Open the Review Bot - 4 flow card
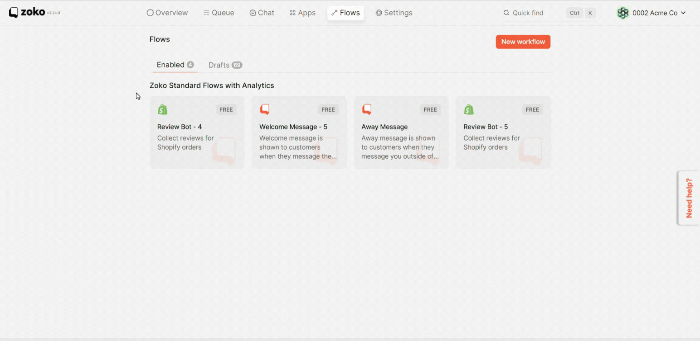 point(197,133)
